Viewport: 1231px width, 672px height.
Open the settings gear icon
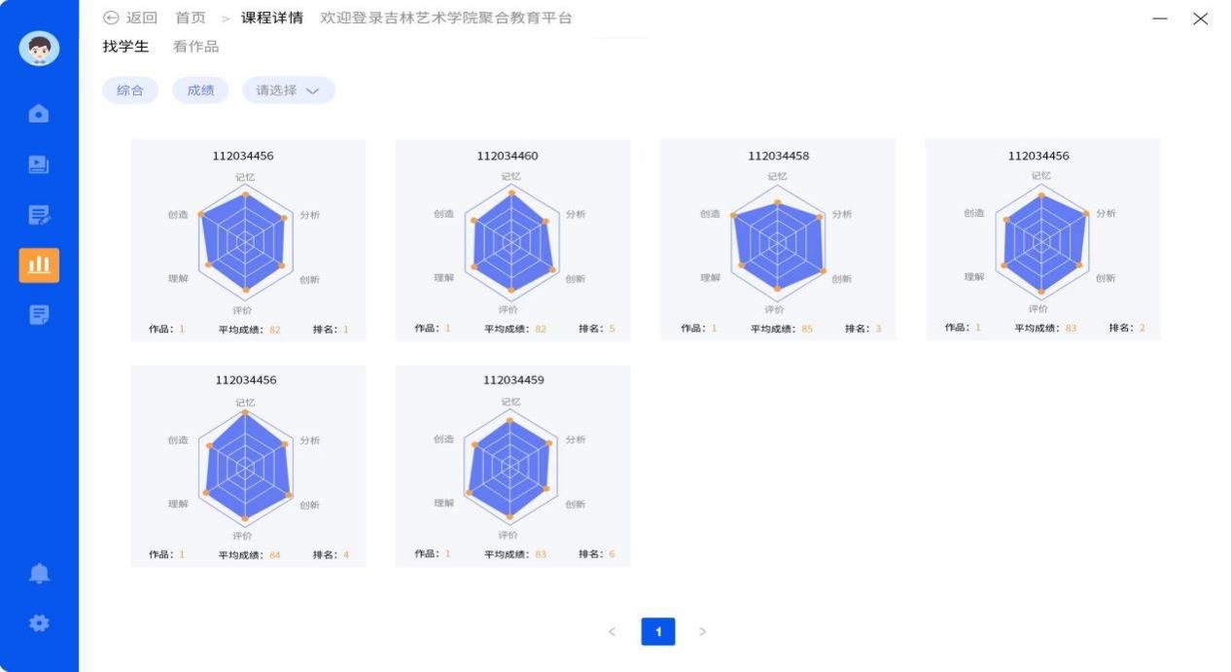click(39, 623)
